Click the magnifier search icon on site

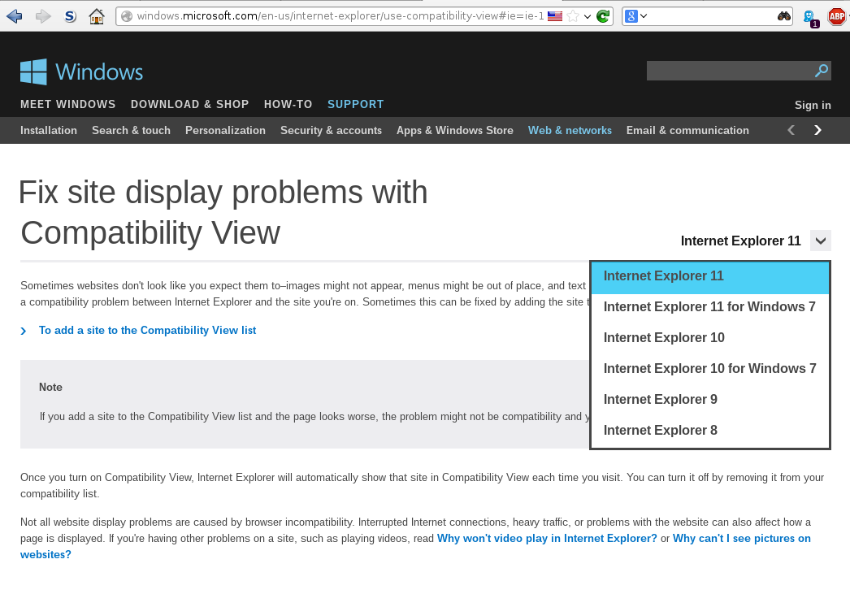822,72
